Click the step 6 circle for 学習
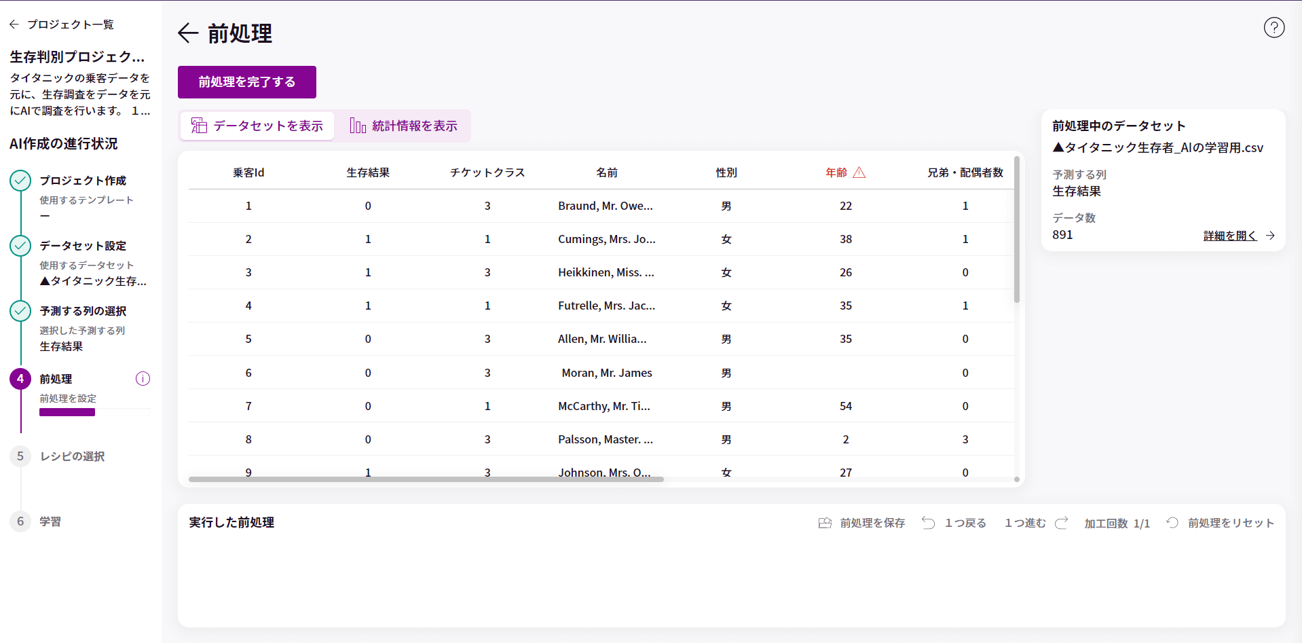Viewport: 1302px width, 643px height. (x=20, y=521)
